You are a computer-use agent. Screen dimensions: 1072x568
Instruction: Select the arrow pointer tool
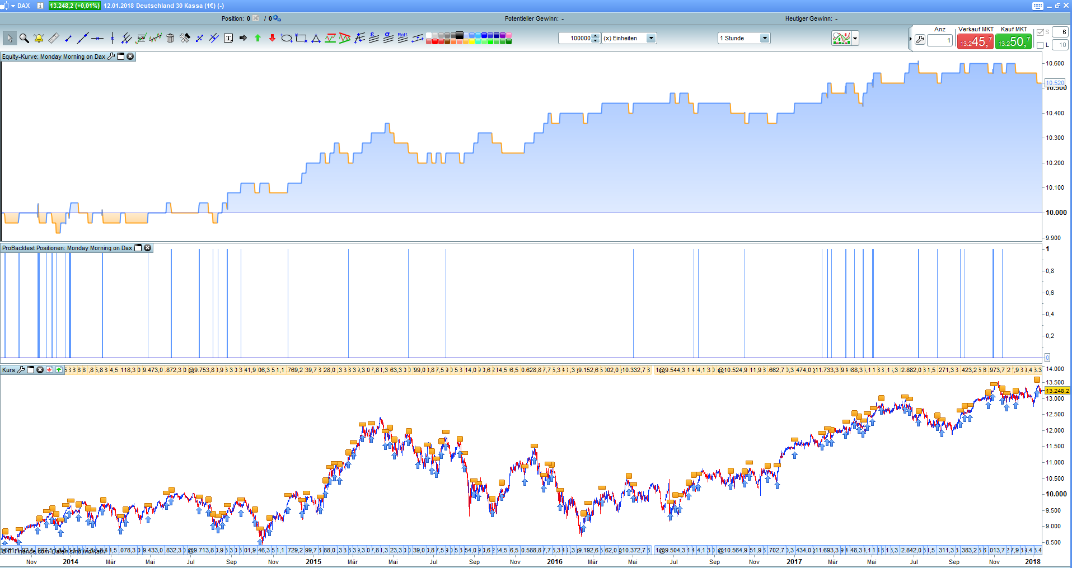(x=10, y=38)
